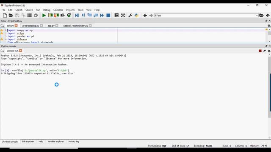Browse editor tabs list button
This screenshot has height=152, width=271.
[2, 26]
